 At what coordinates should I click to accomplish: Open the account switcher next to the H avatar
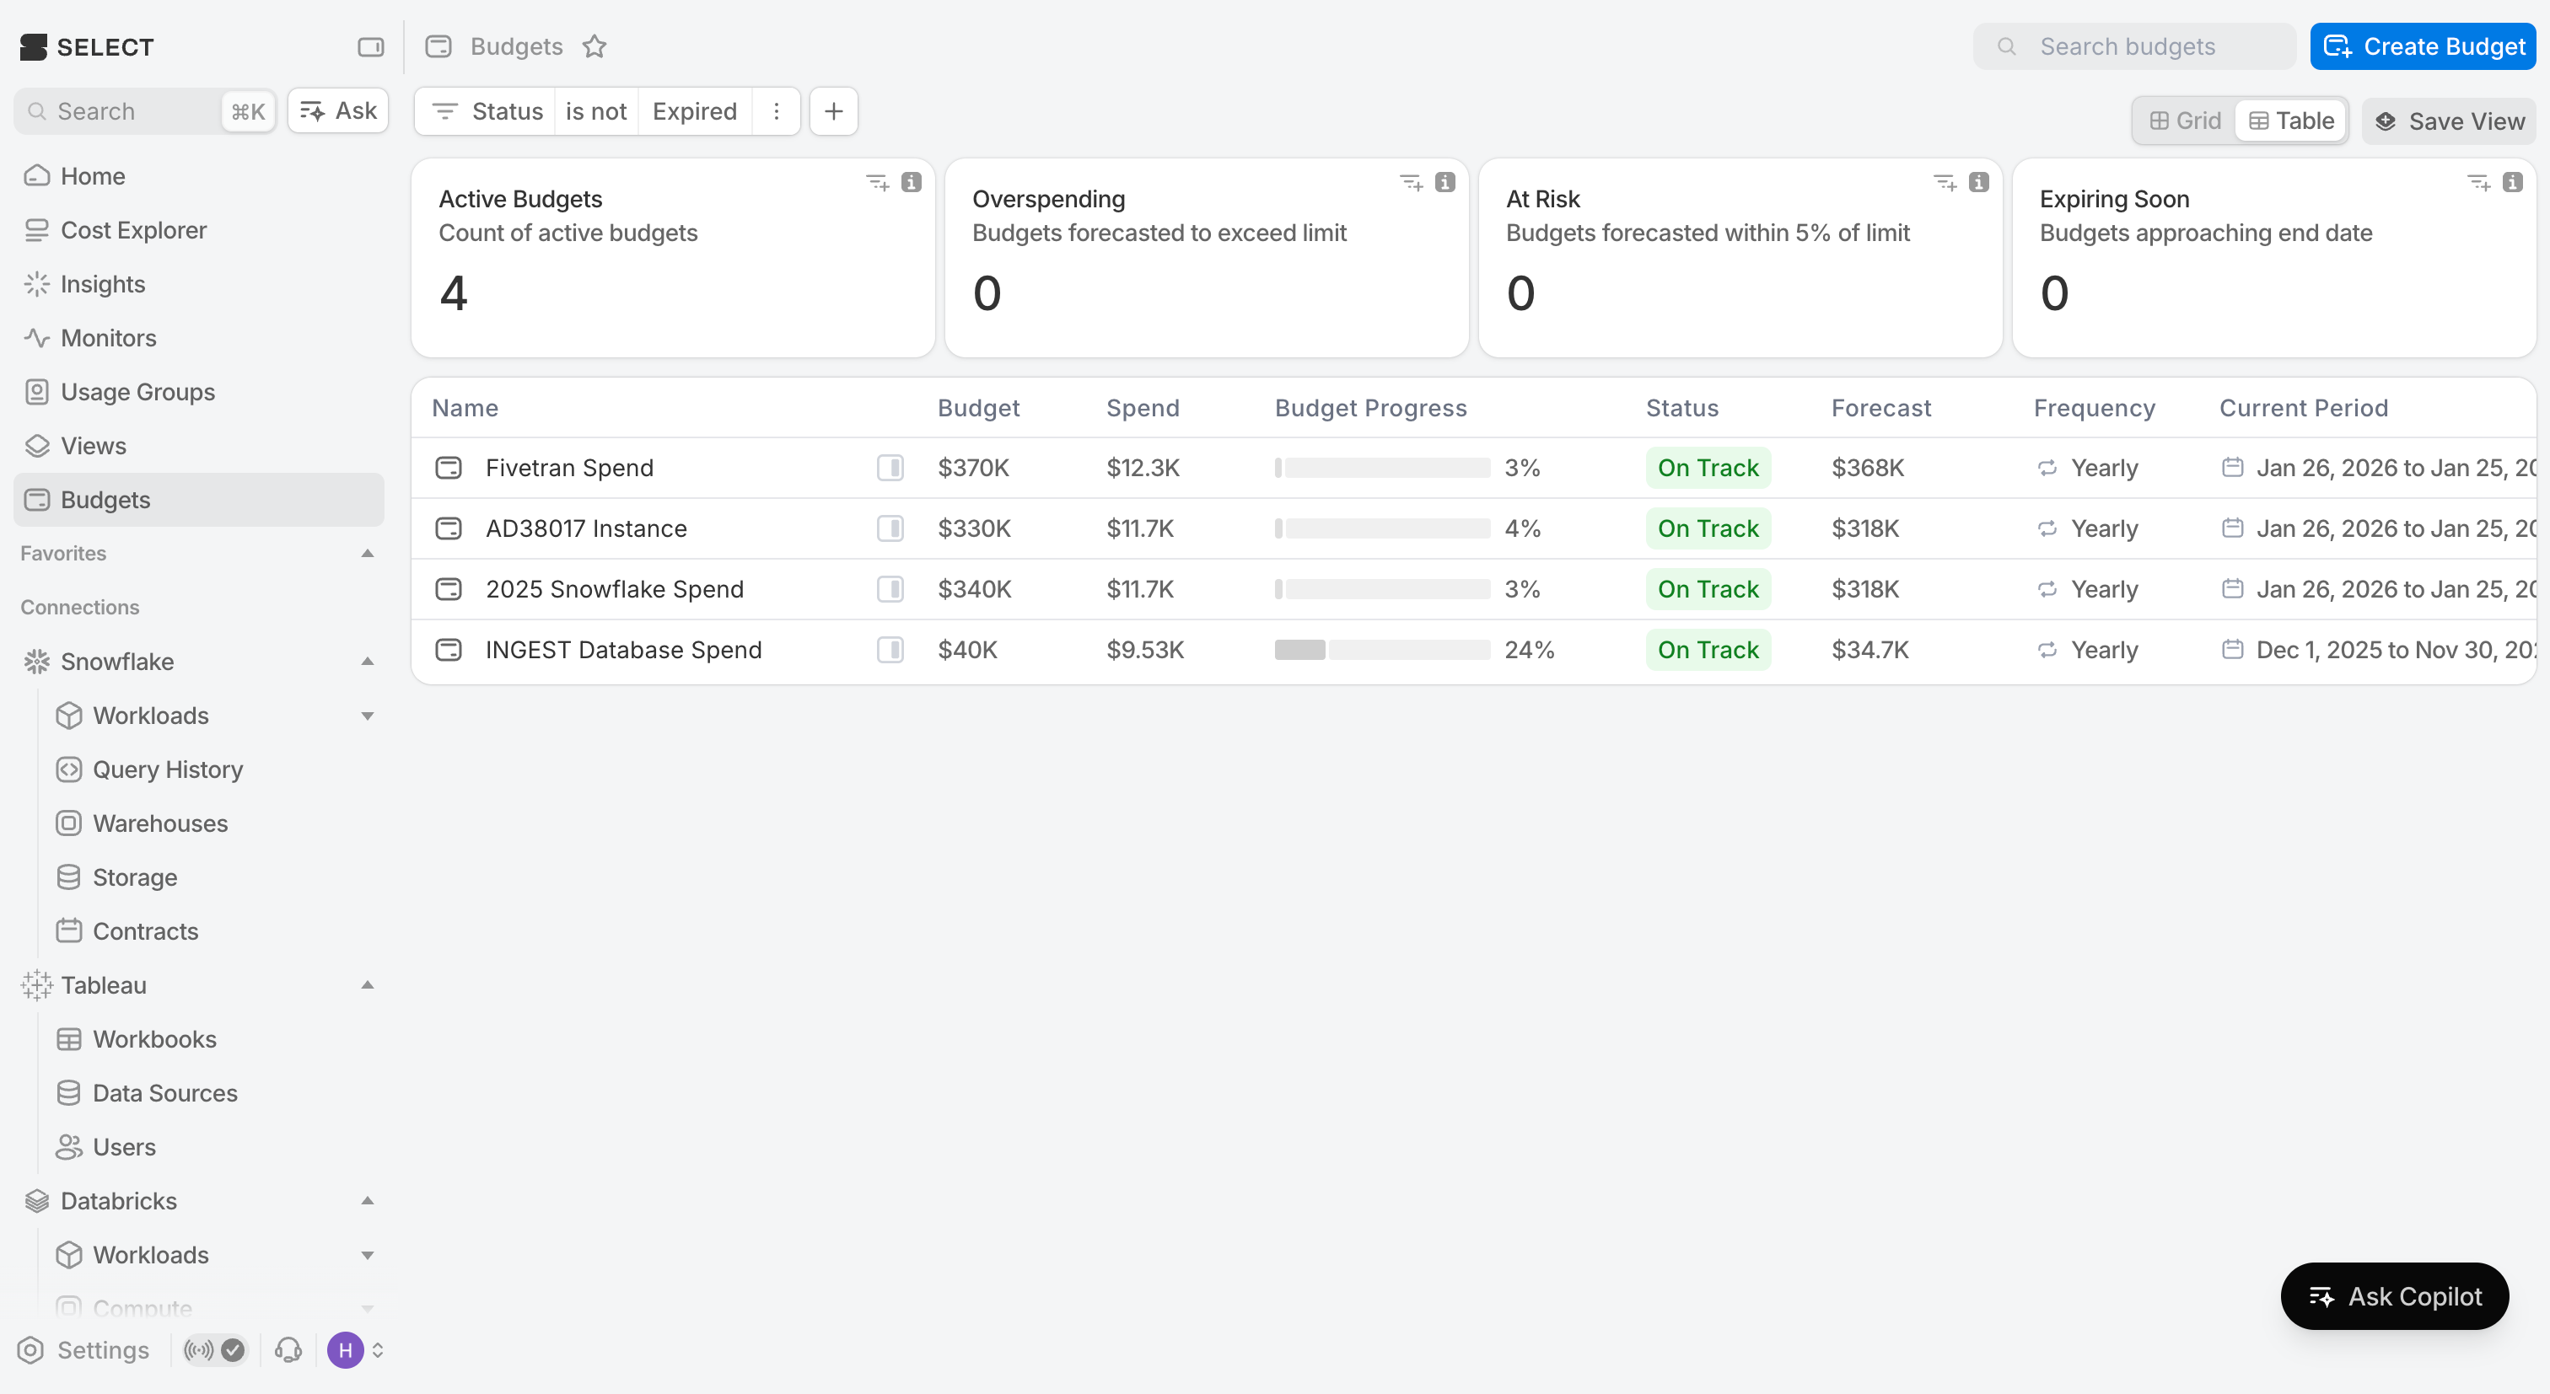point(377,1349)
